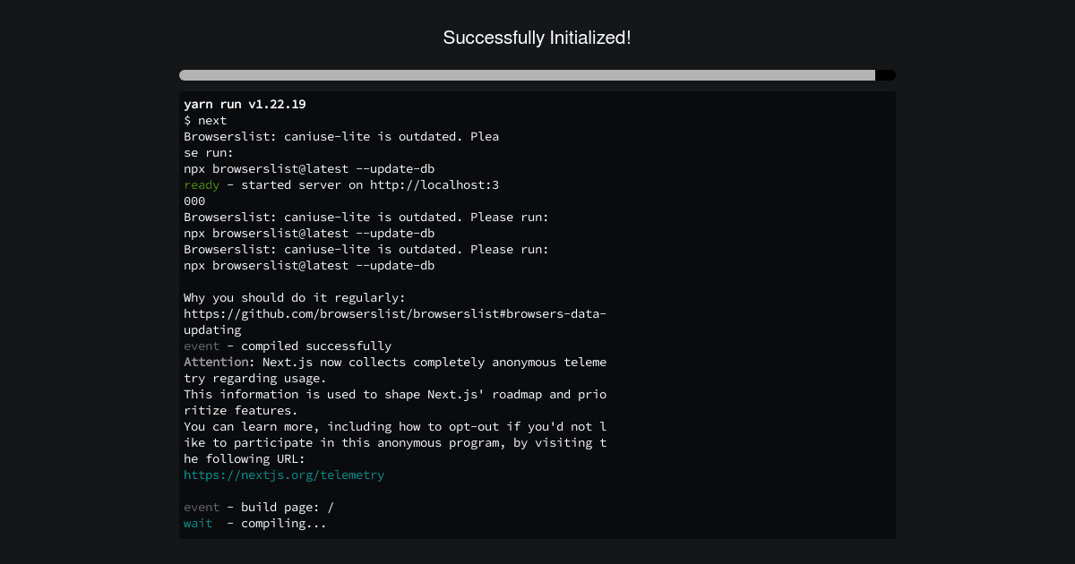Image resolution: width=1075 pixels, height=564 pixels.
Task: Click the first "npx browserslist@latest --update-db" line
Action: (x=309, y=169)
